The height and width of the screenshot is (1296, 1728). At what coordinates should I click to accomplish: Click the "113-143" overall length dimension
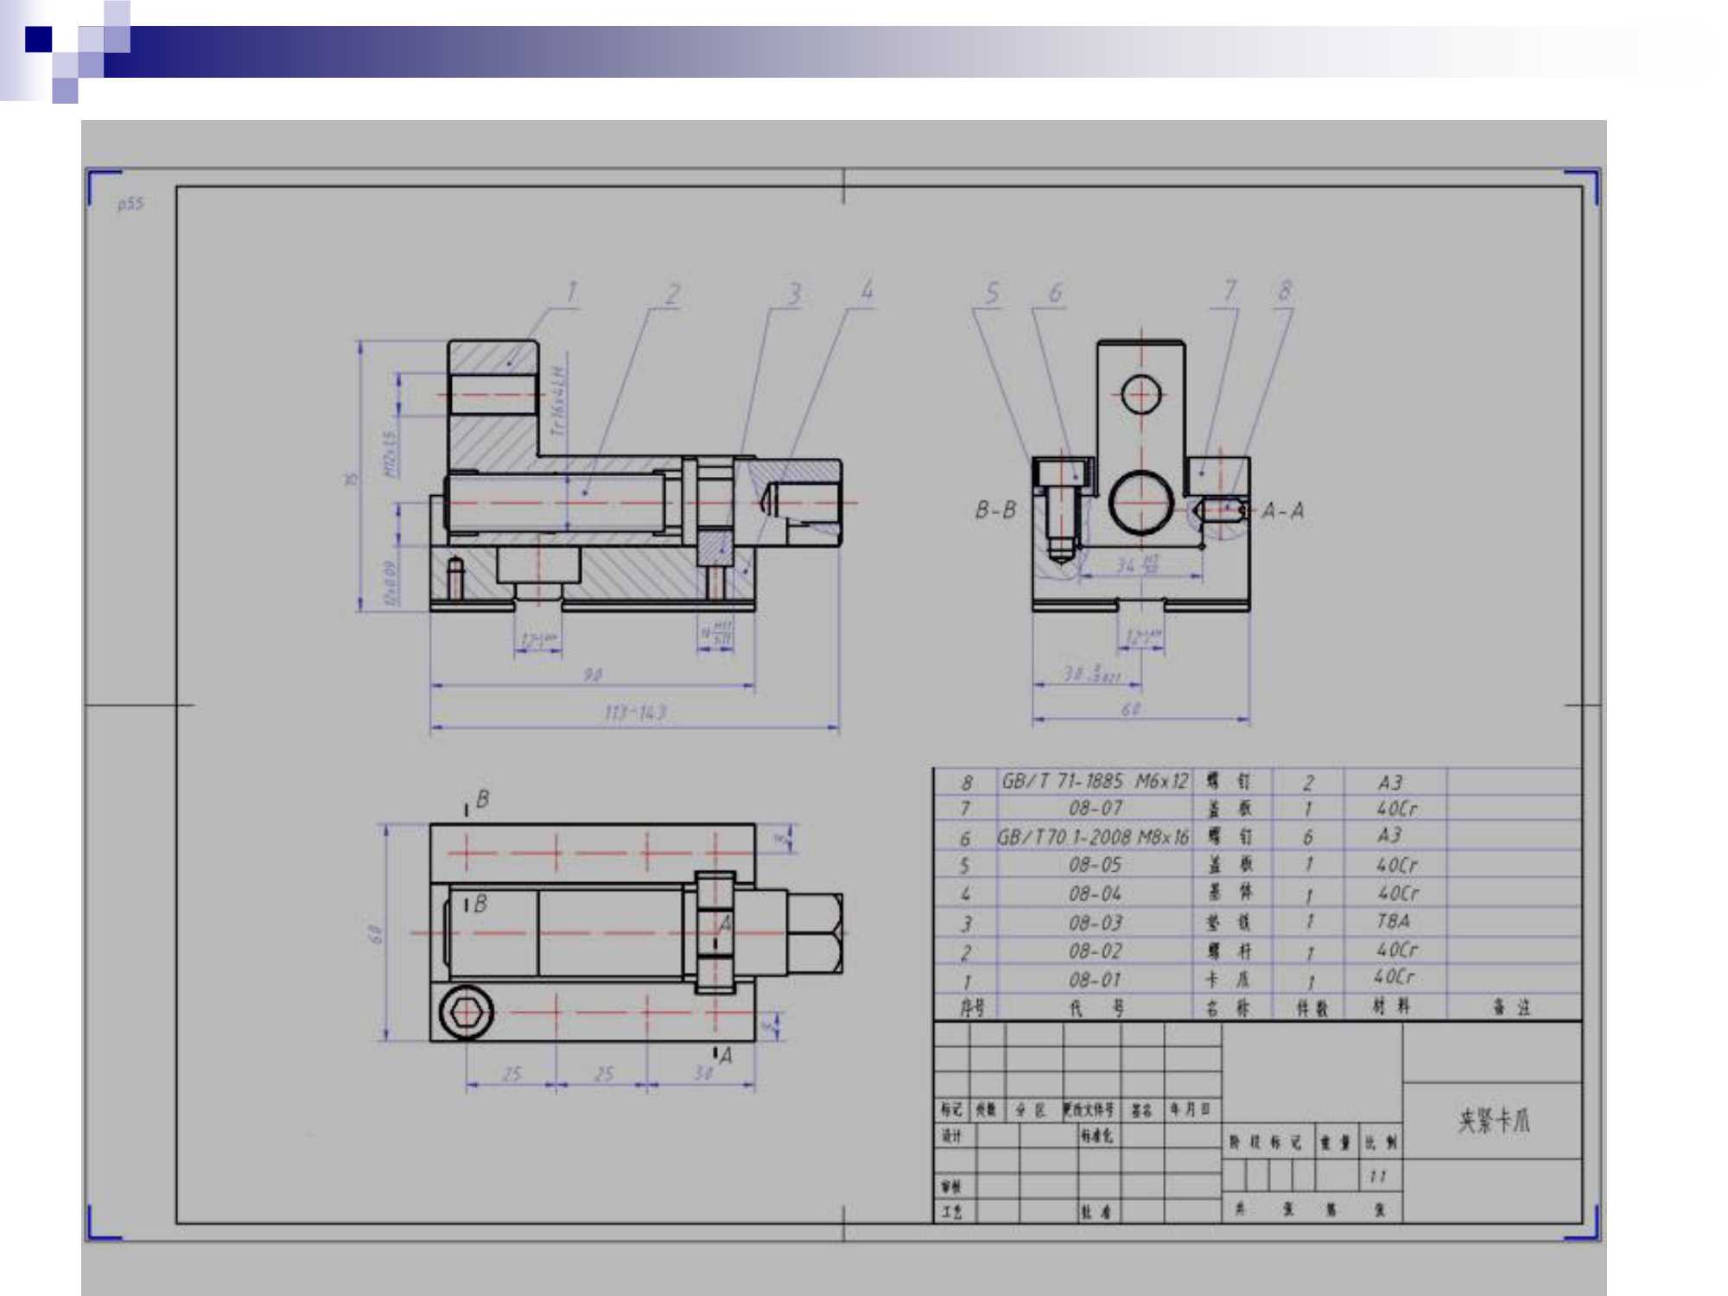(635, 713)
